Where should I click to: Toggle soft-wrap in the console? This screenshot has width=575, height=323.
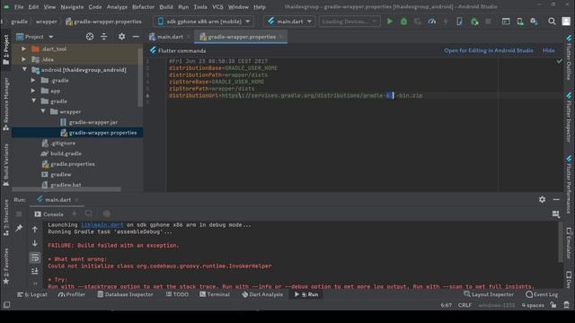[x=35, y=258]
